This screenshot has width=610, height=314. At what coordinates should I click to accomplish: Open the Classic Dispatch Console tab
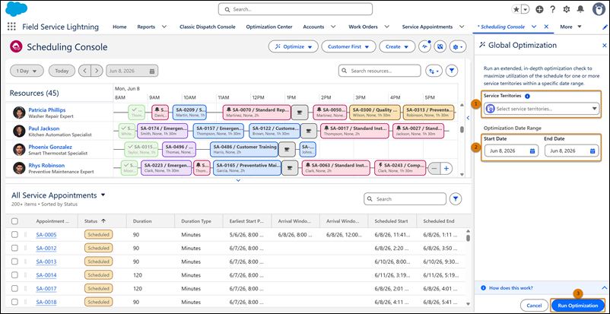[x=208, y=27]
